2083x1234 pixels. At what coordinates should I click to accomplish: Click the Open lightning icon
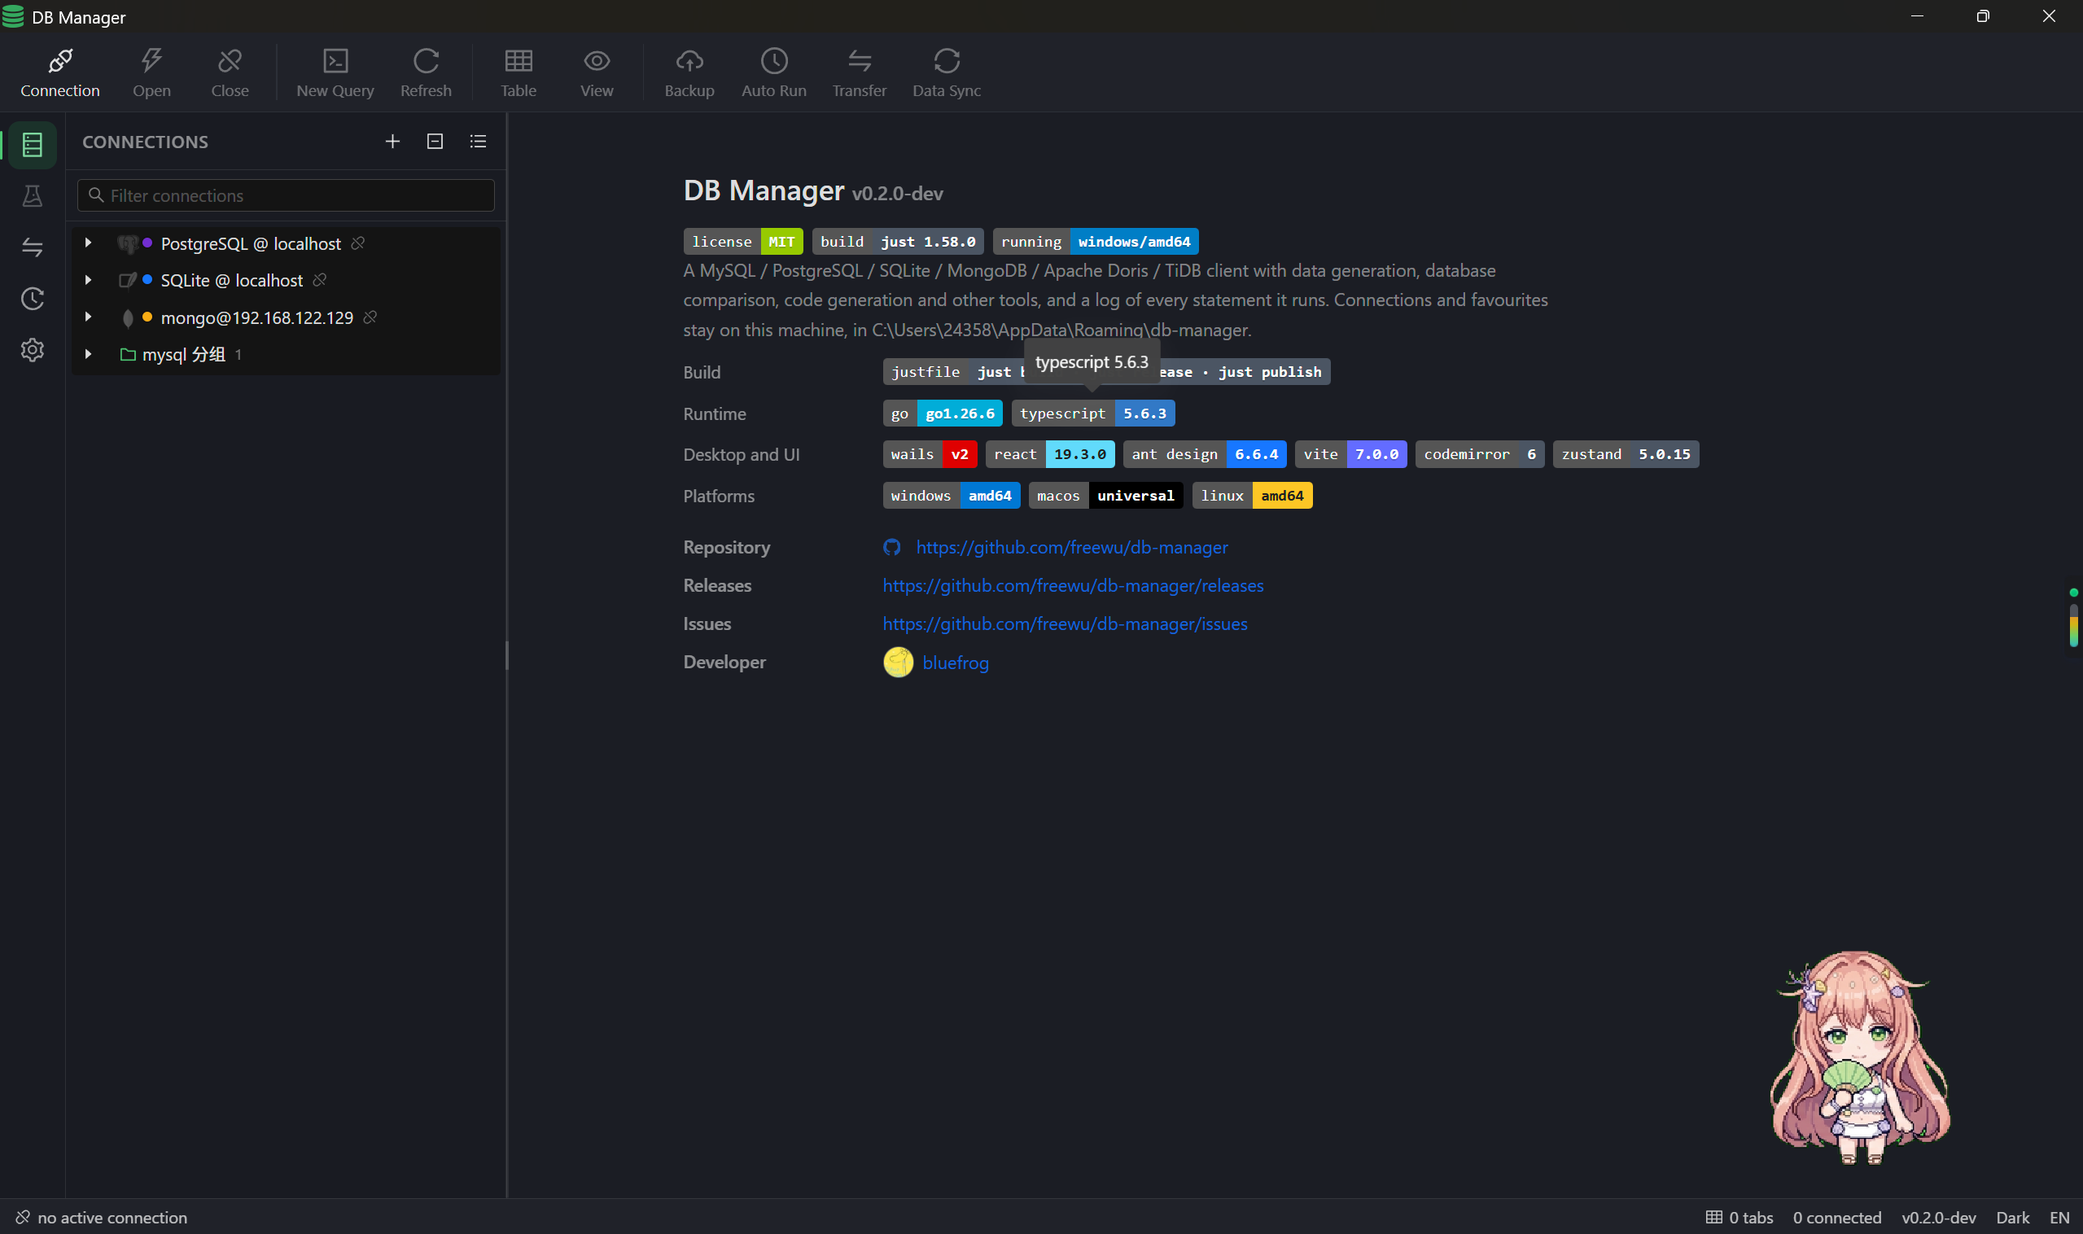pos(151,72)
